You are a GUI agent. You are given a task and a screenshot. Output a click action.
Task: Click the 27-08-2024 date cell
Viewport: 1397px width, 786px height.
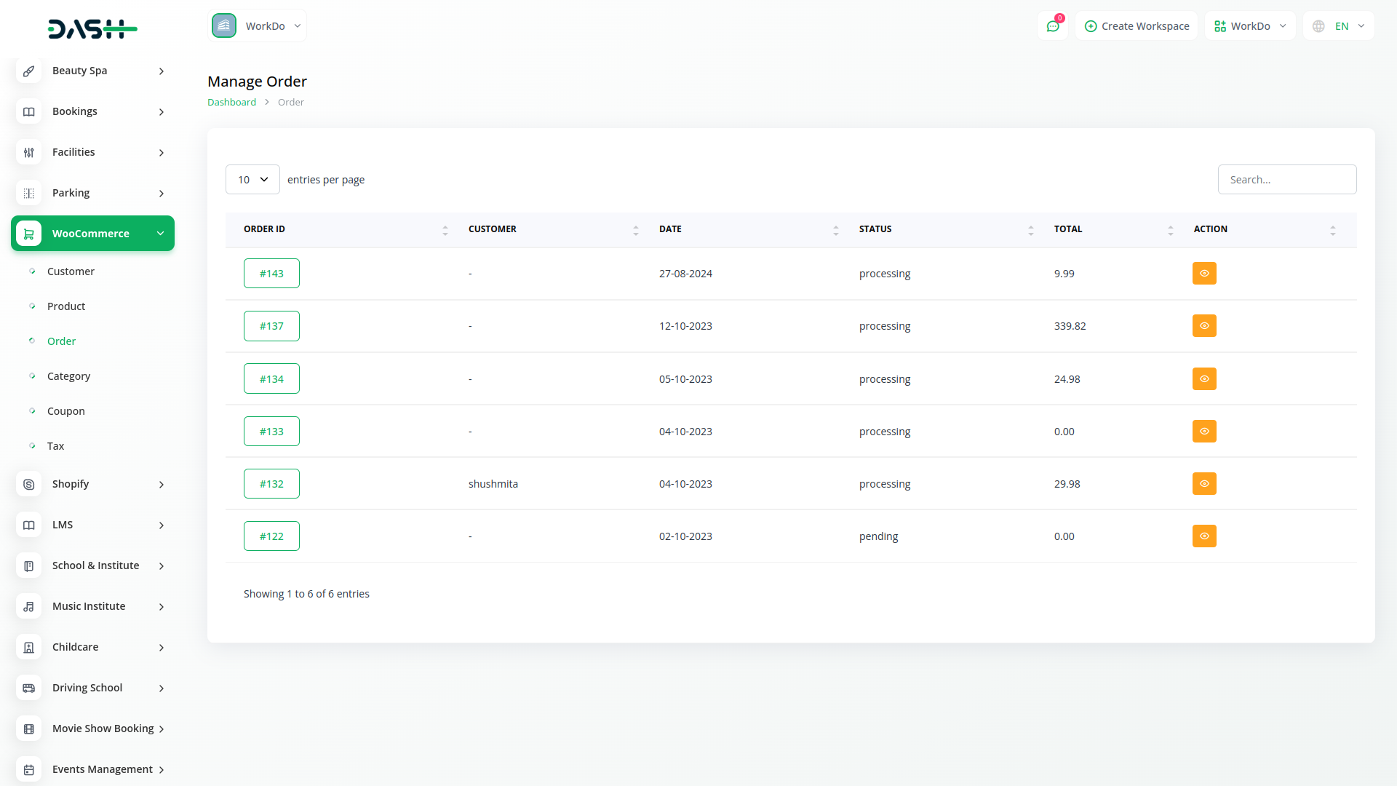pyautogui.click(x=685, y=274)
